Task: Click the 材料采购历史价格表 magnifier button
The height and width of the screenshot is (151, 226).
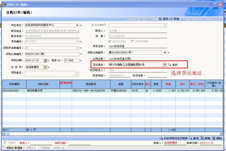Action: tap(174, 138)
